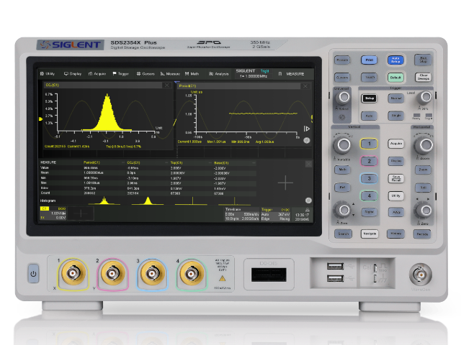The image size is (461, 345).
Task: Open the on-screen Trigger menu
Action: [x=120, y=73]
